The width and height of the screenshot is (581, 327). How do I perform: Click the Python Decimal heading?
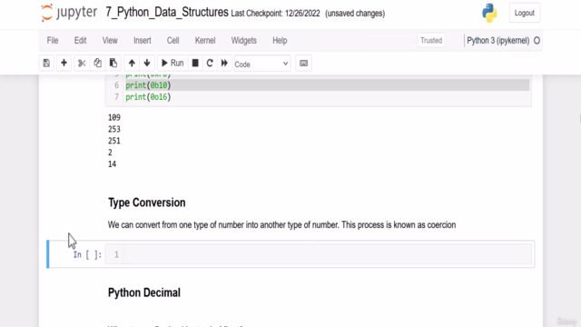144,292
